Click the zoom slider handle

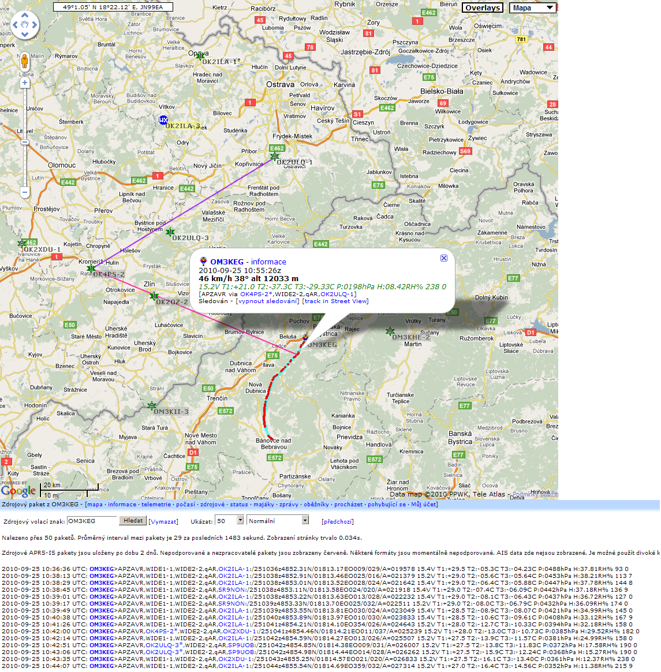pos(25,142)
